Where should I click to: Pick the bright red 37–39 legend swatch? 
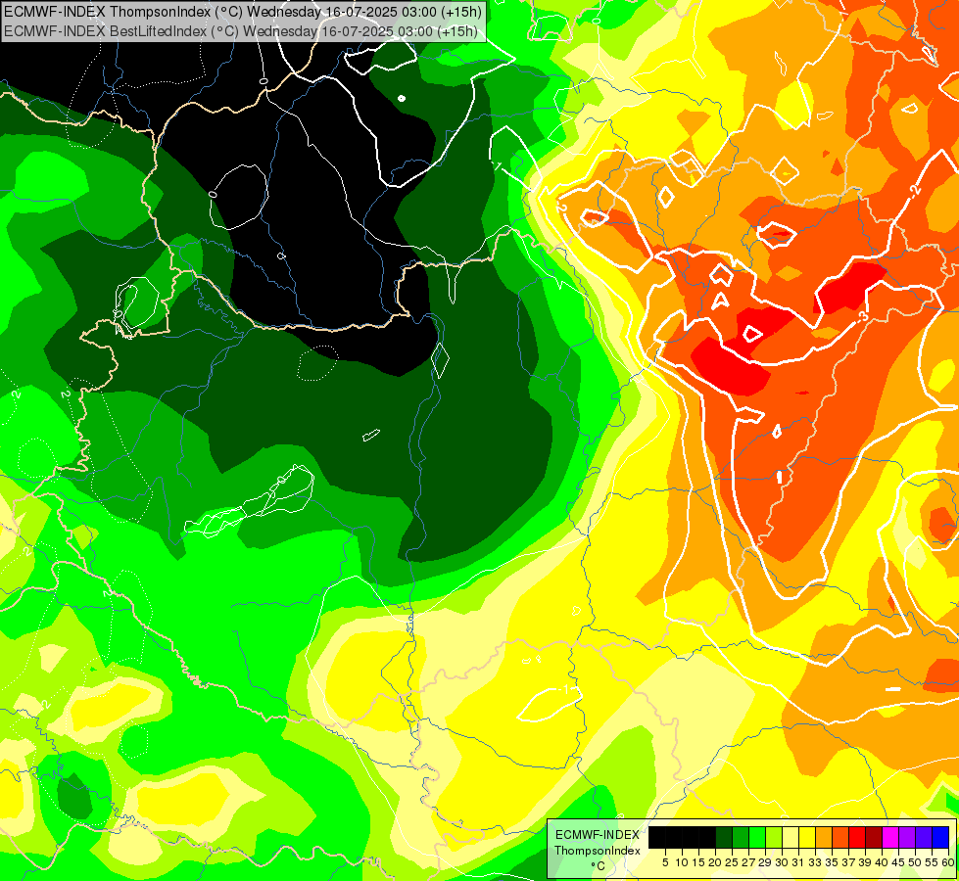click(x=857, y=837)
